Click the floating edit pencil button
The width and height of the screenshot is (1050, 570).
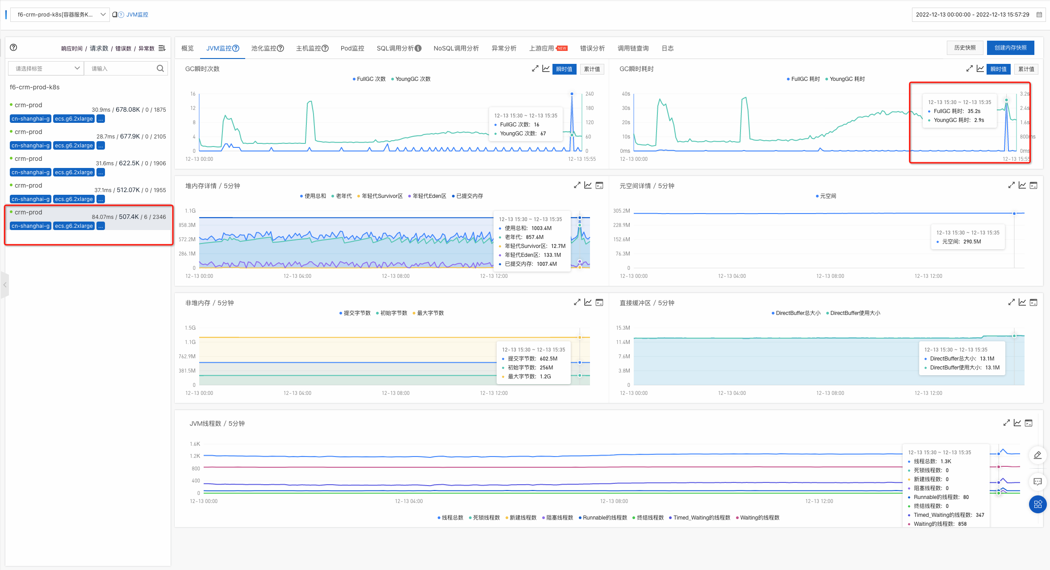coord(1037,455)
